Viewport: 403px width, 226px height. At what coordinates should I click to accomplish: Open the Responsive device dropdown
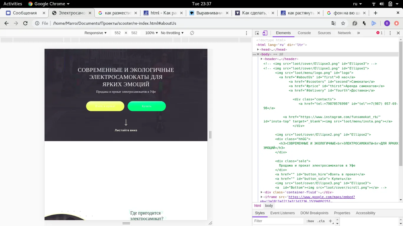click(96, 33)
